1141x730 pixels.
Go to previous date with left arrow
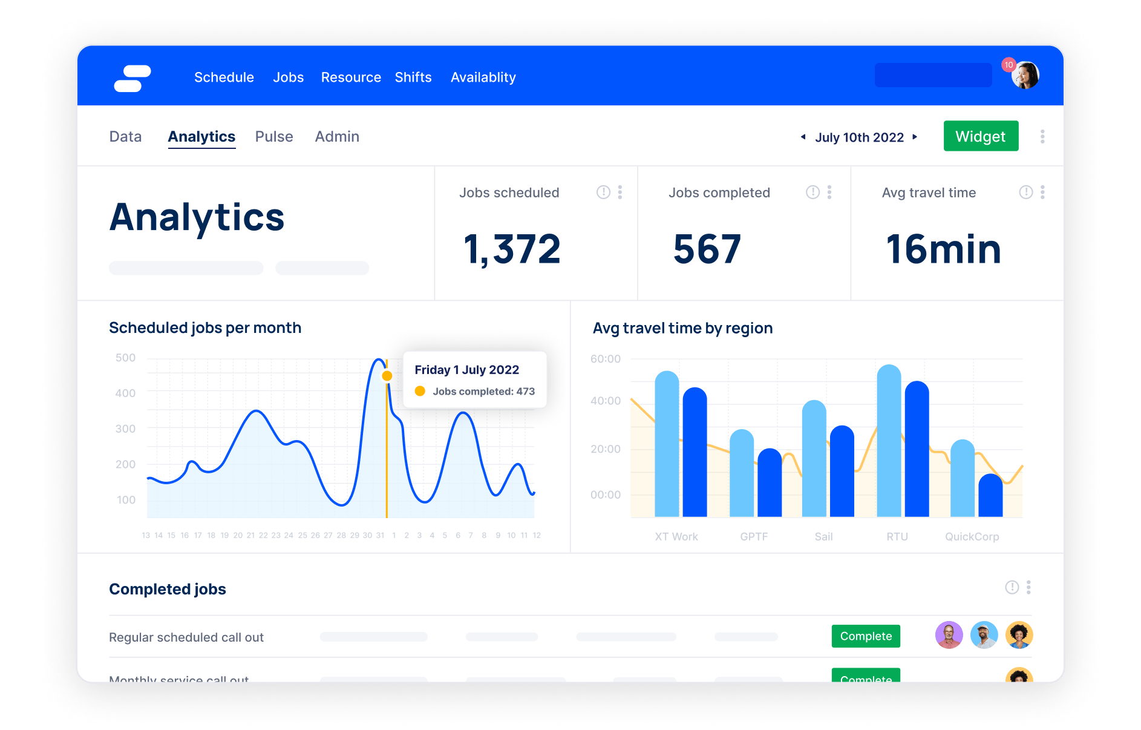point(803,137)
